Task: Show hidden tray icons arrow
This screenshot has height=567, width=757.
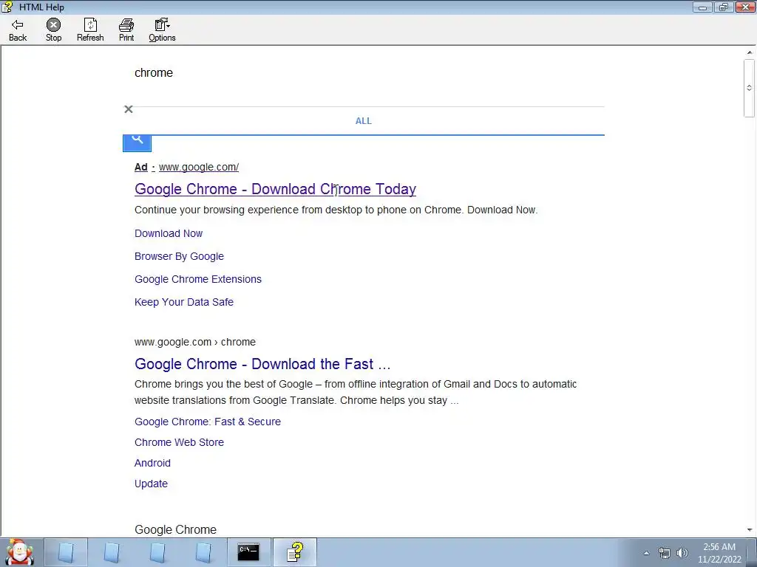Action: (646, 554)
